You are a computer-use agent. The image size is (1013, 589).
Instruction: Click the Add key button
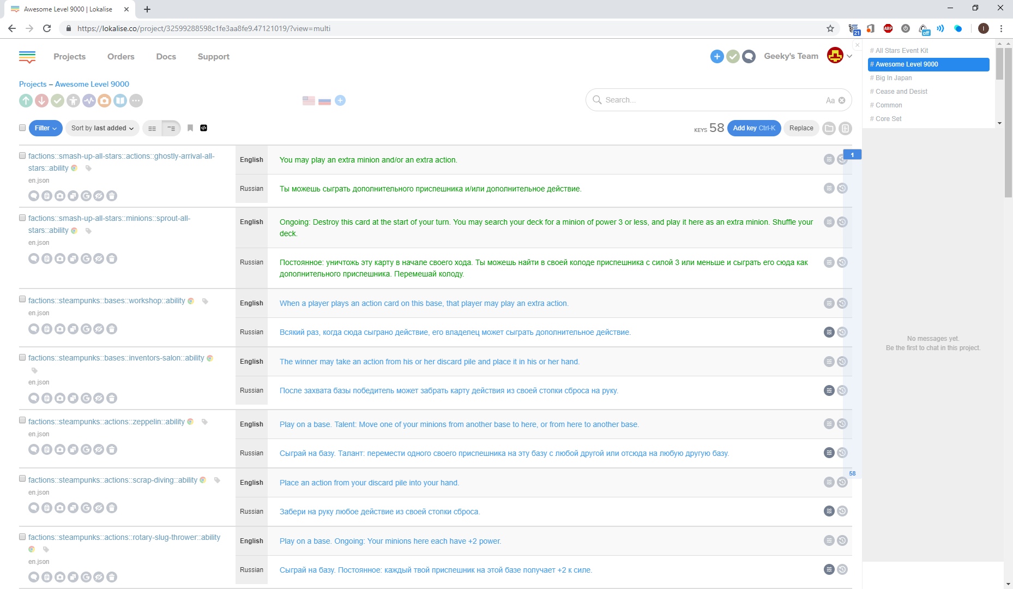(754, 128)
